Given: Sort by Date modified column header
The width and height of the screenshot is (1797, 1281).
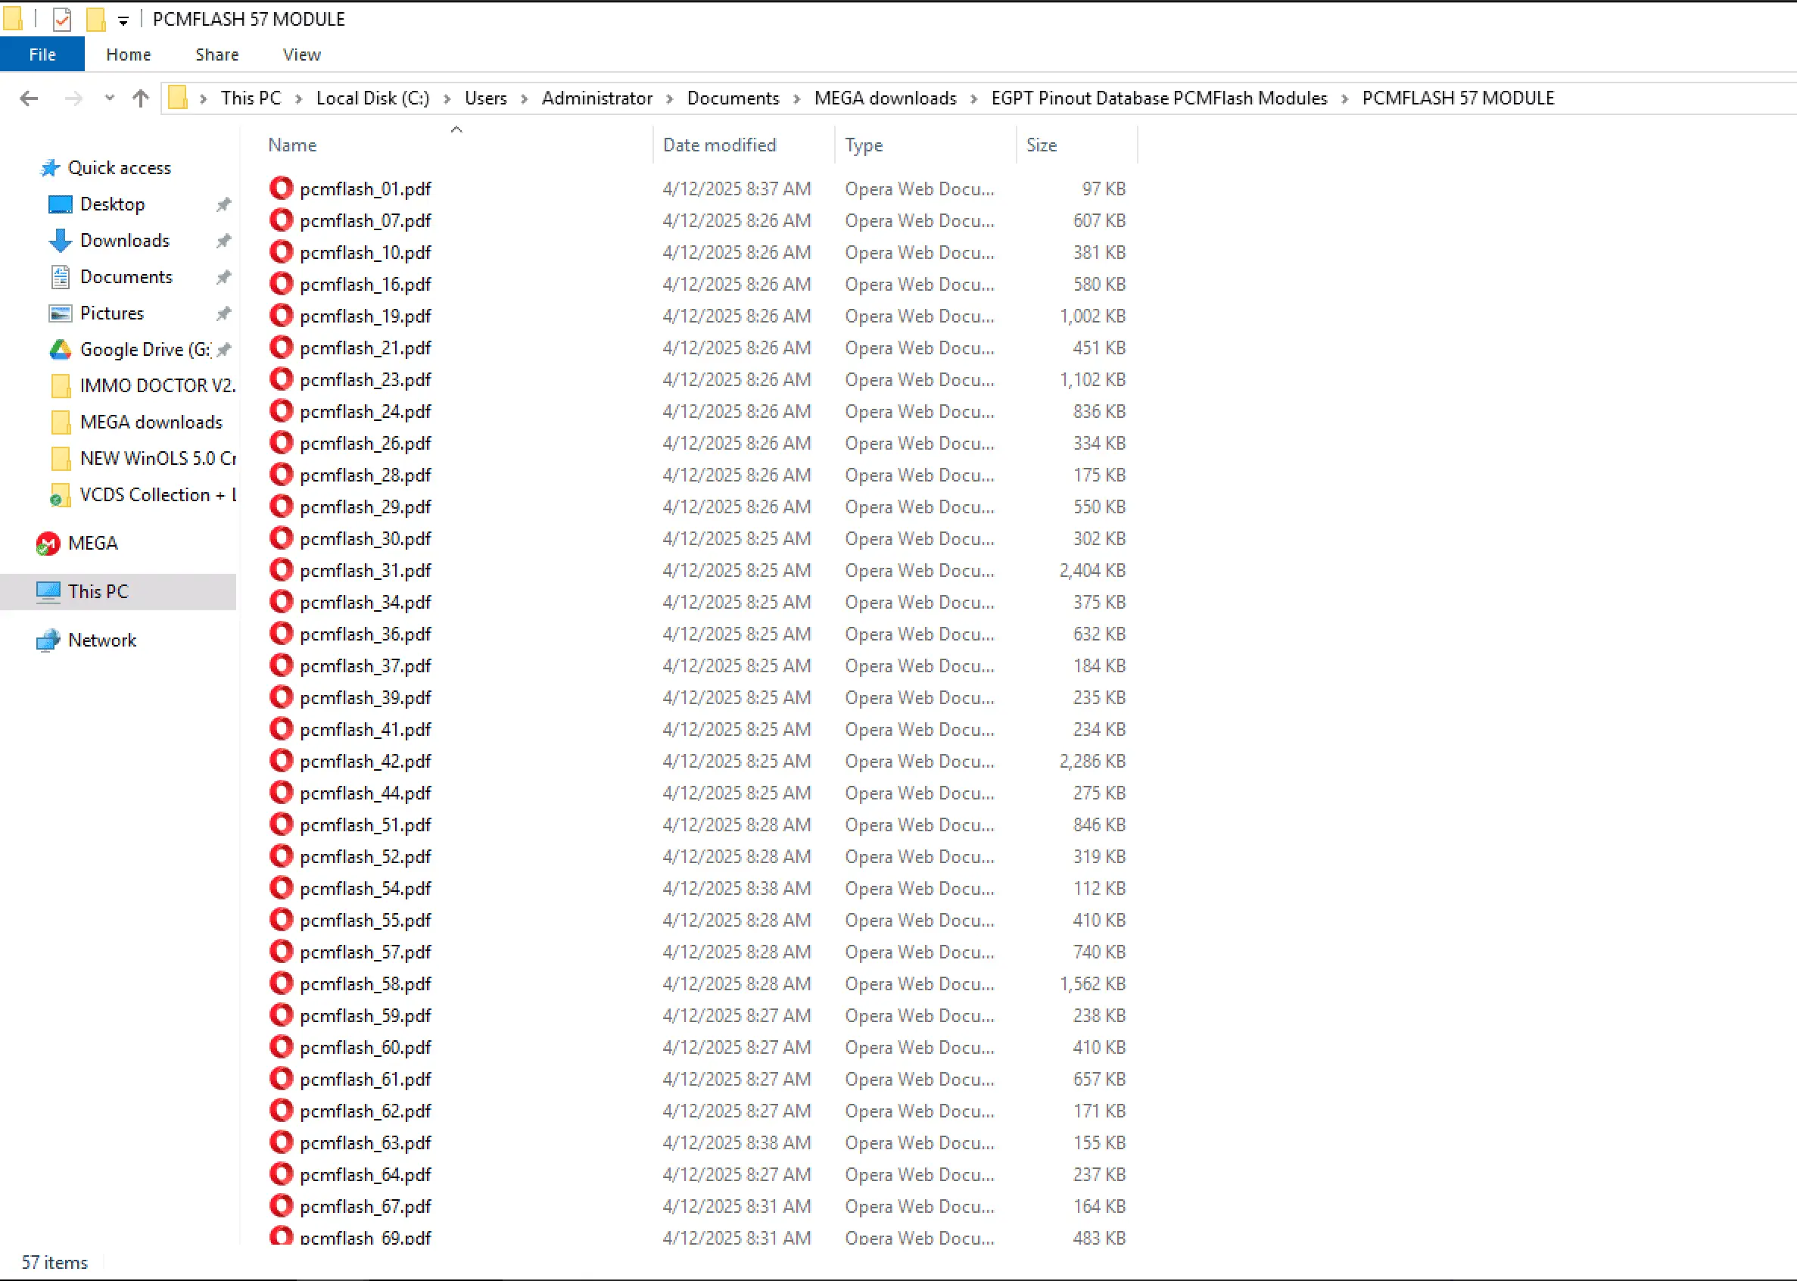Looking at the screenshot, I should pos(719,145).
